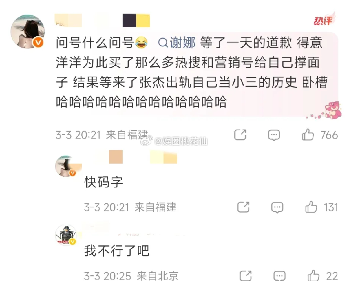Open replies on the 766-like comment
Screen dimensions: 349x281
tap(274, 135)
